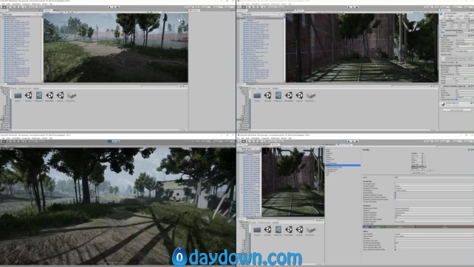Click the Cascade splits color bar
Viewport: 474px width, 267px height.
click(418, 226)
